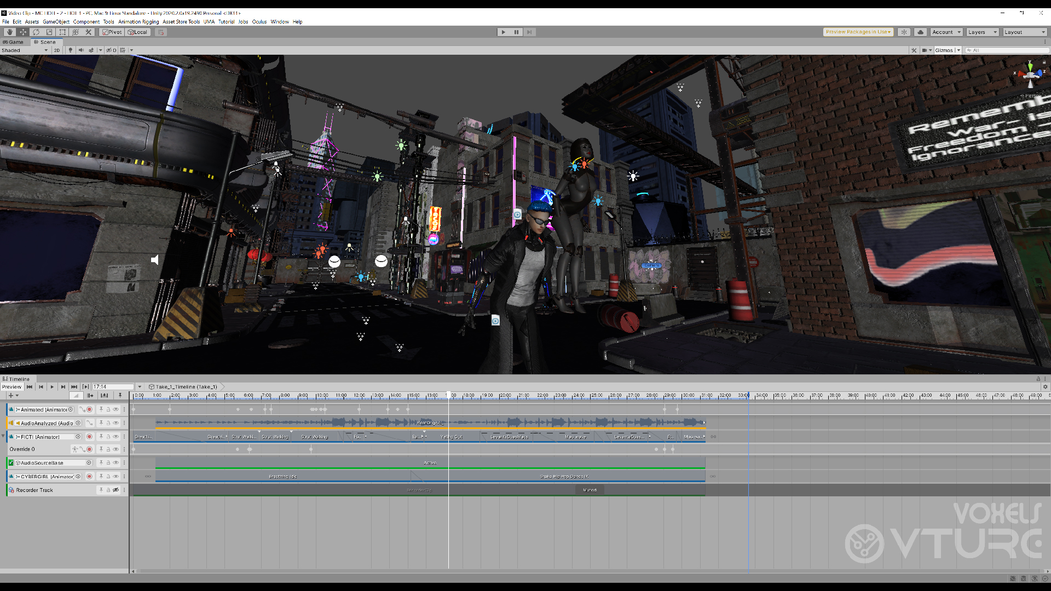Show curves for AudioAnalyzed track
The width and height of the screenshot is (1051, 591).
click(x=89, y=423)
